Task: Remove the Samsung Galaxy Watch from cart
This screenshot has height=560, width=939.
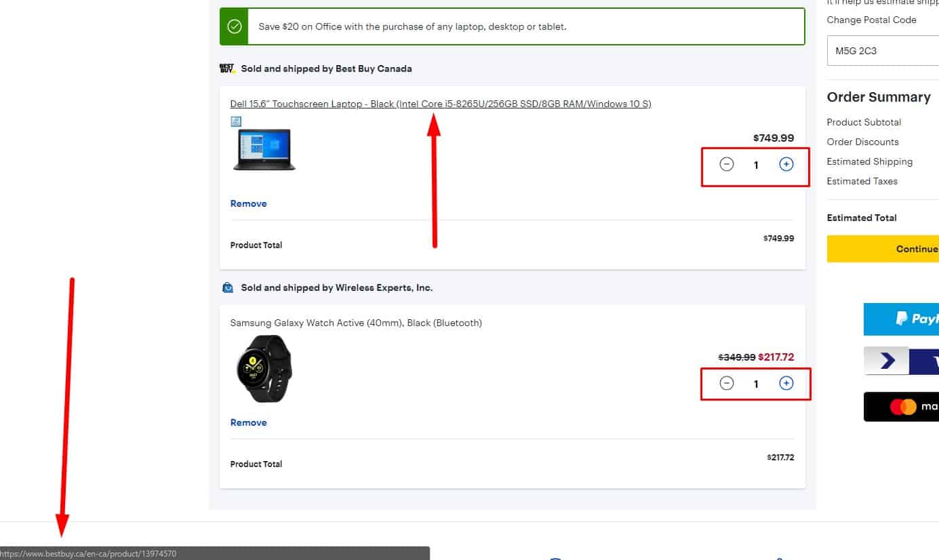Action: pyautogui.click(x=248, y=422)
